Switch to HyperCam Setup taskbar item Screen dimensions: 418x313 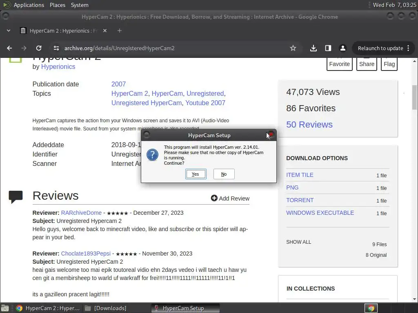[x=186, y=308]
